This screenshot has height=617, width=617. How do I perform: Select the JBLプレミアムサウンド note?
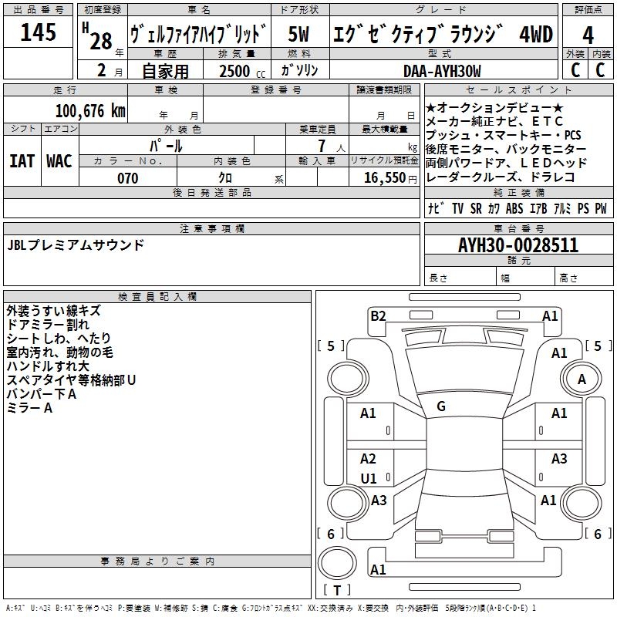point(76,245)
